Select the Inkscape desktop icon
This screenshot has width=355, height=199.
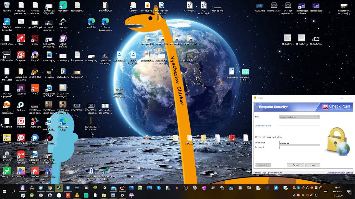pyautogui.click(x=63, y=23)
